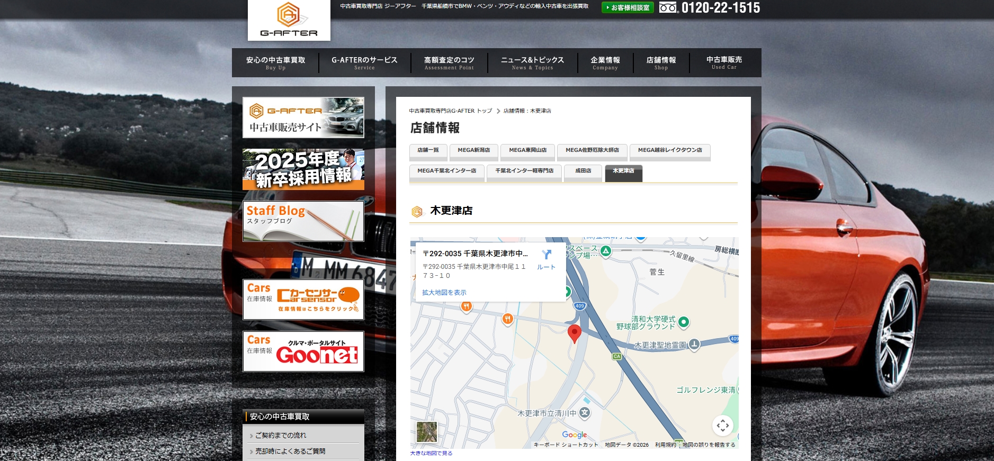The width and height of the screenshot is (994, 461).
Task: Expand the ご契約までの流れ sidebar item
Action: (281, 436)
